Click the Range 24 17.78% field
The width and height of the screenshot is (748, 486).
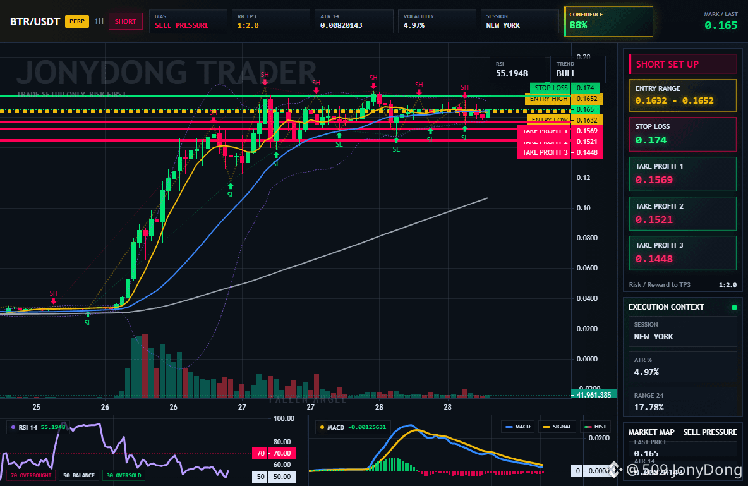(x=683, y=401)
